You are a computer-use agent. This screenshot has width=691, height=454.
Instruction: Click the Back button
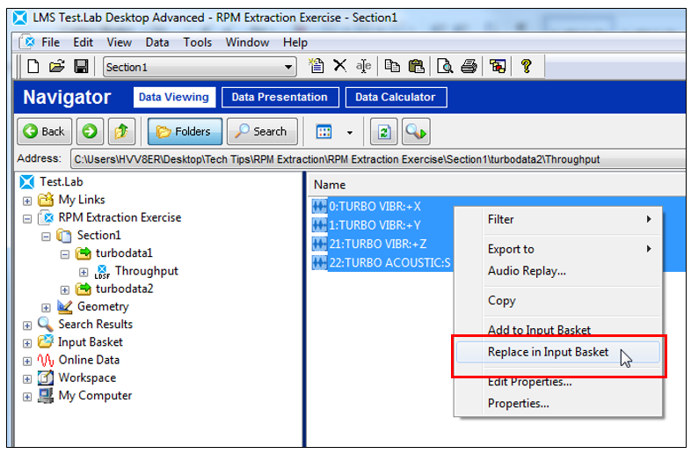(44, 132)
